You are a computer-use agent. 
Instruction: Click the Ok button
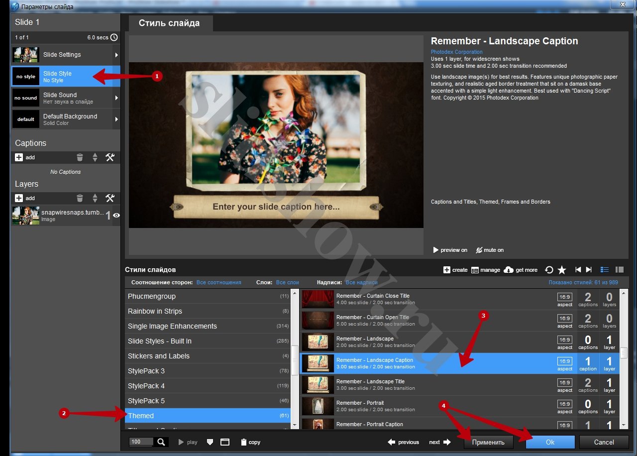[550, 442]
